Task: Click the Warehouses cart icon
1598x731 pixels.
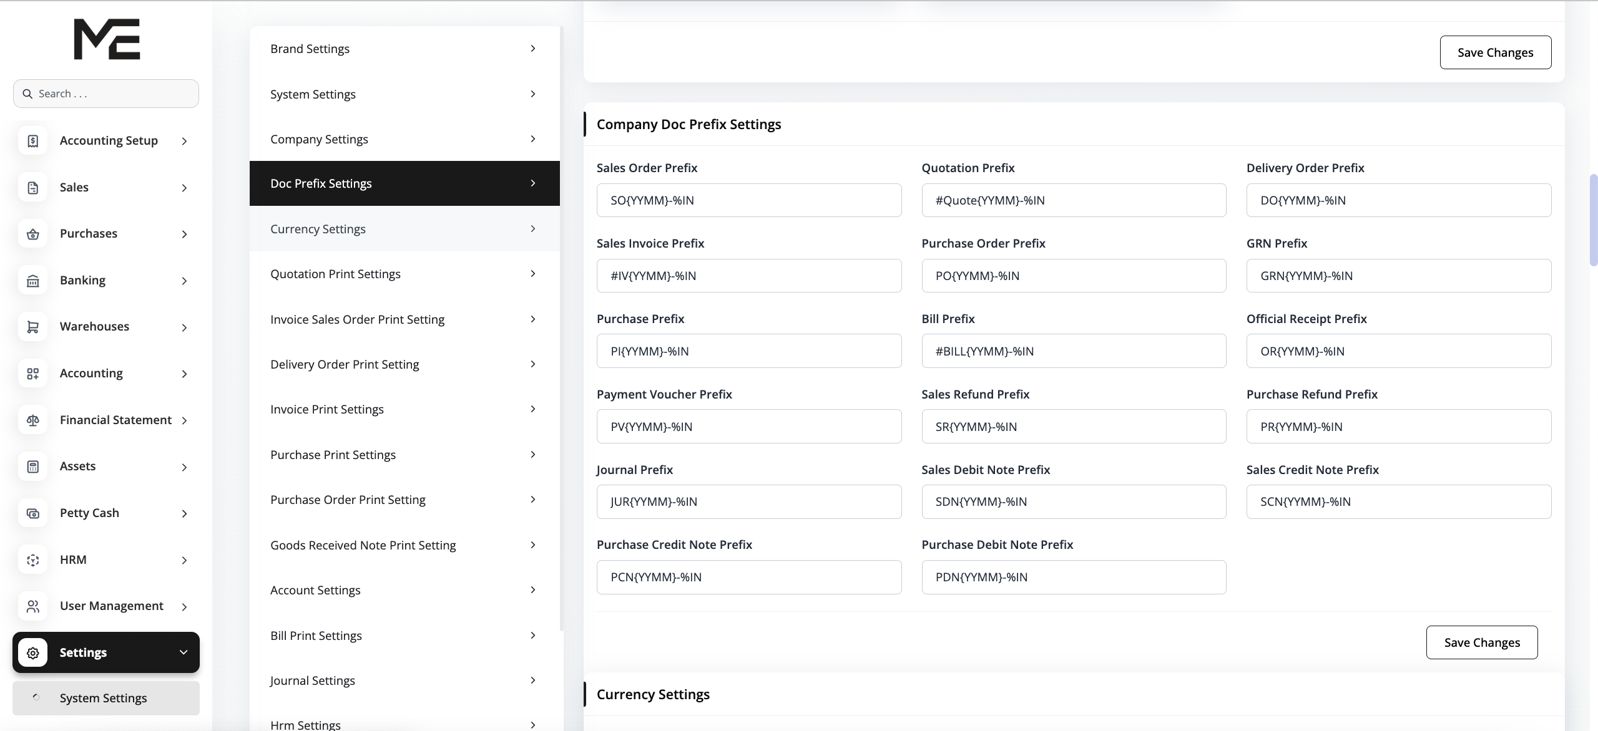Action: [x=33, y=327]
